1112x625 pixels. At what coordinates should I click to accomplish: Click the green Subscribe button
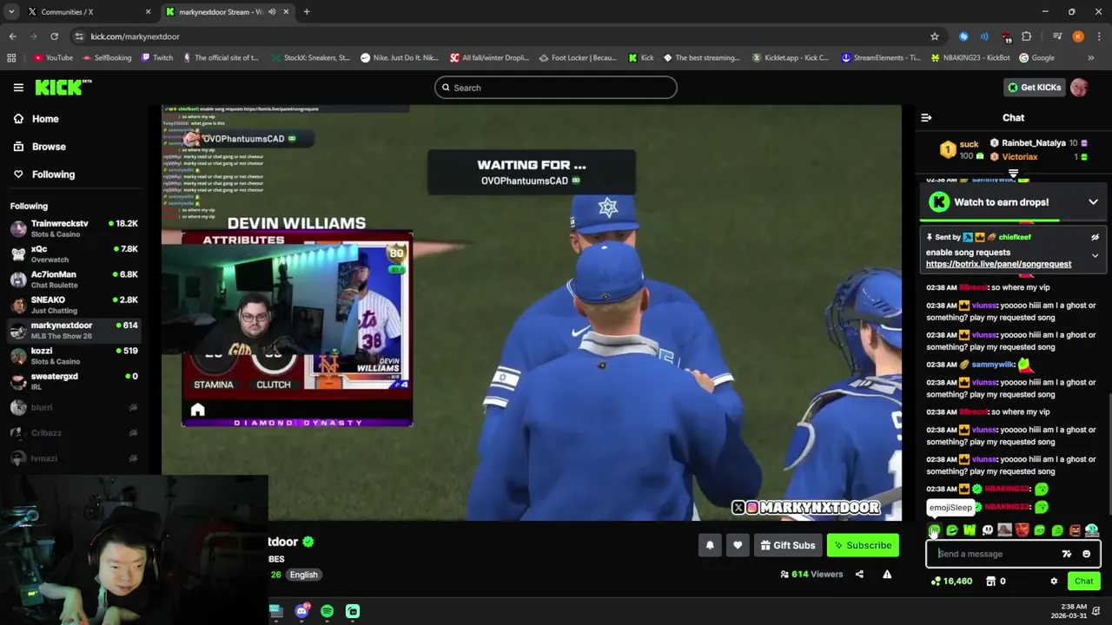[864, 545]
